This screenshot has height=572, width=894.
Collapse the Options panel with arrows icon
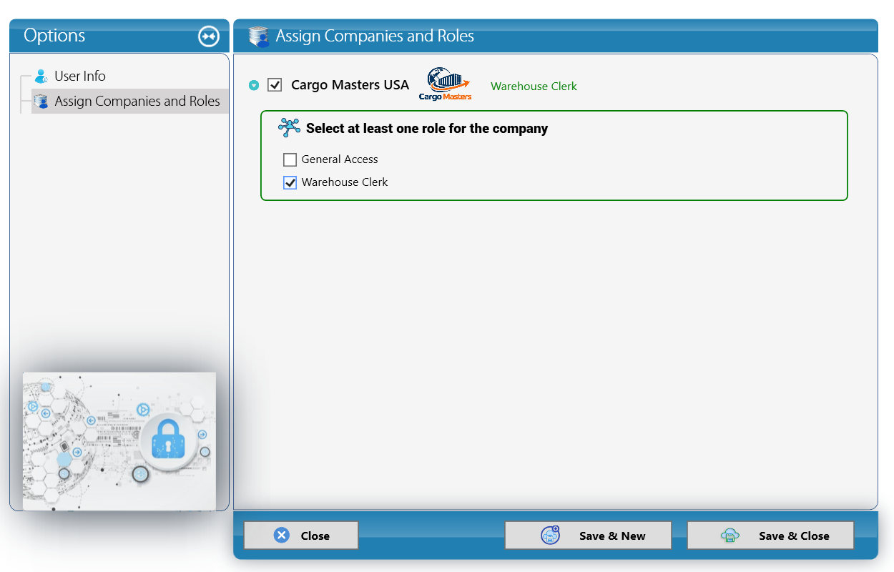(209, 36)
